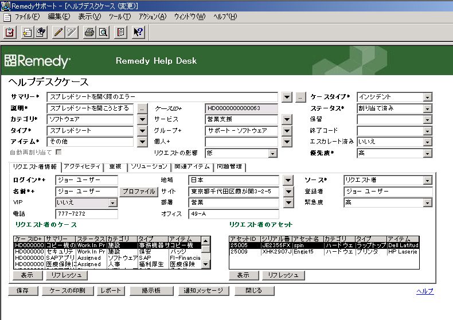The height and width of the screenshot is (320, 453).
Task: Open the サマリー menu arrow
Action: [x=287, y=97]
